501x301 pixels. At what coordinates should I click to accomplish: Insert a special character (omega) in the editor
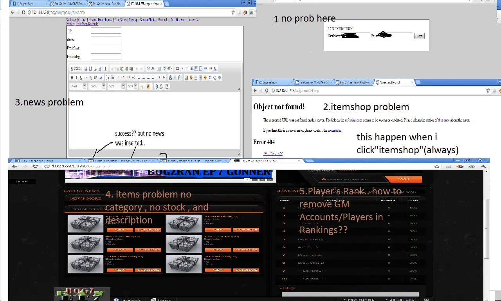[210, 77]
